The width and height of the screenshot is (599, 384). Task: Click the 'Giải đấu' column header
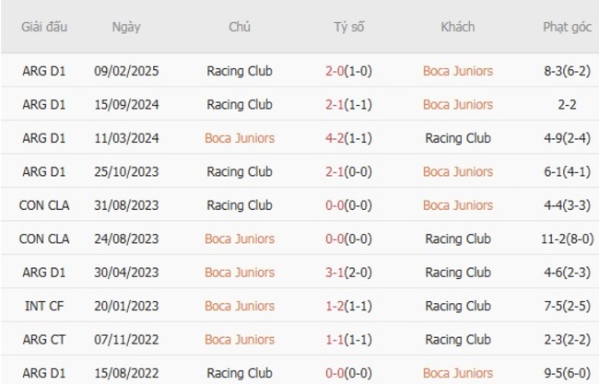click(44, 27)
